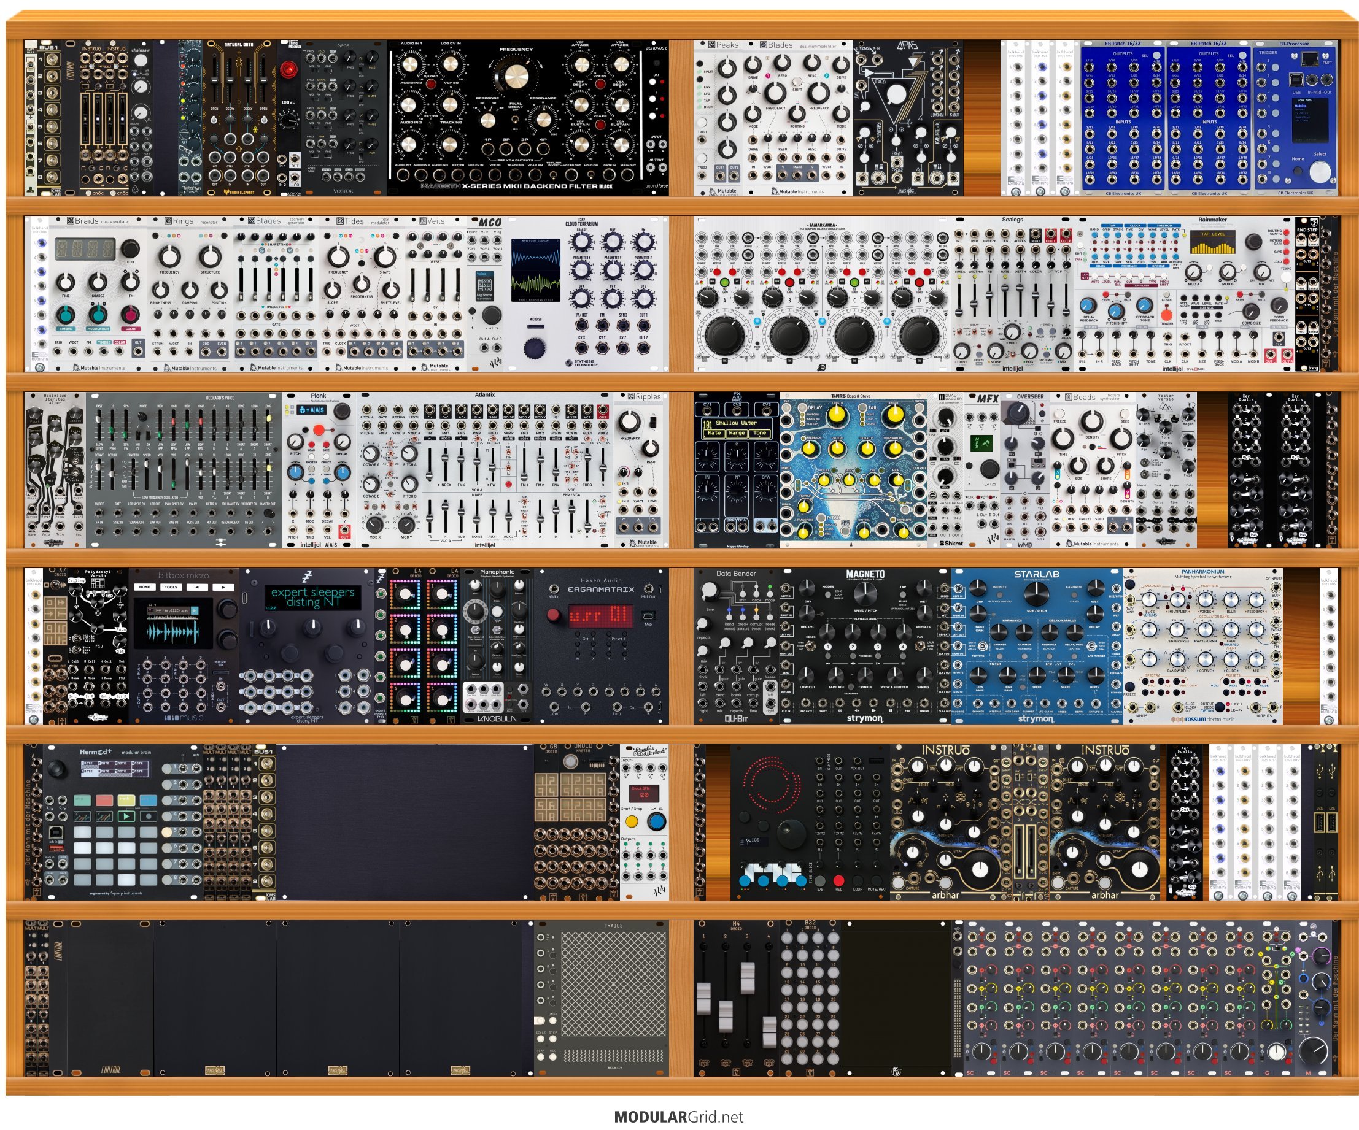Click the 1010music logo on bitbox micro

pyautogui.click(x=184, y=717)
